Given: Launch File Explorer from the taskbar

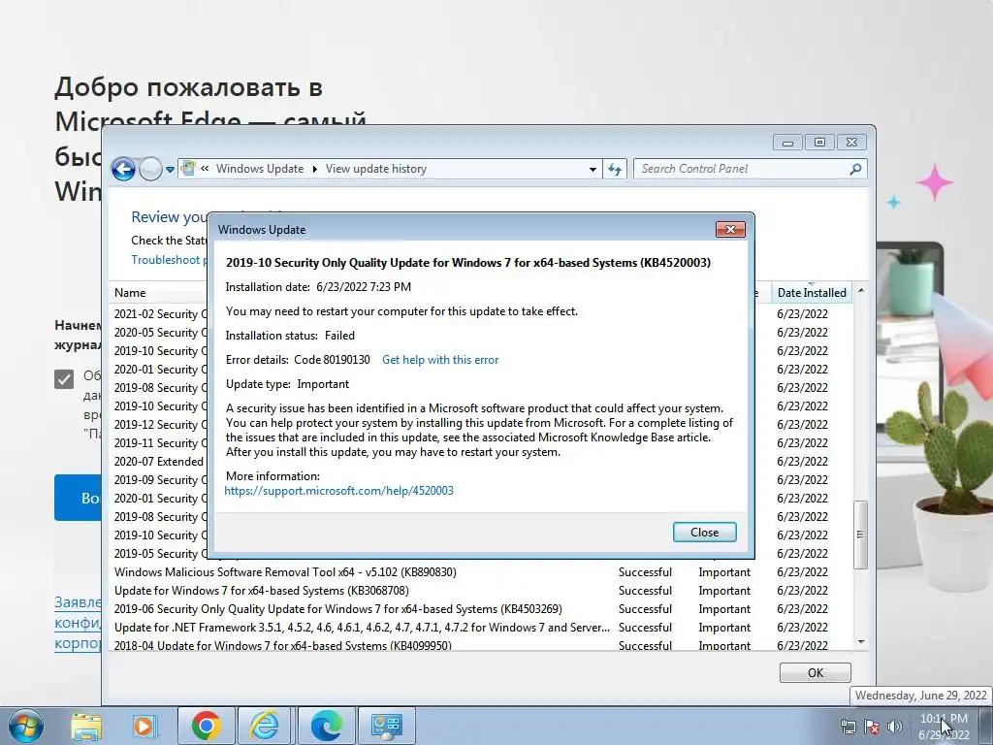Looking at the screenshot, I should [x=86, y=727].
